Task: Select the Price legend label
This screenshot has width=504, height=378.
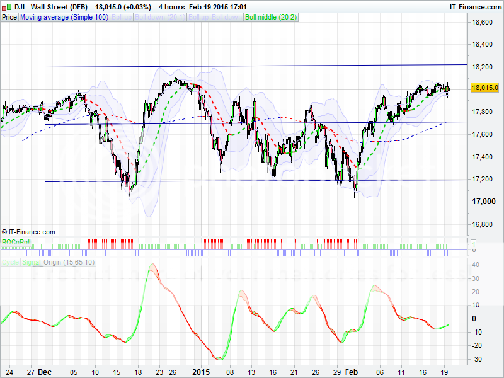Action: point(9,18)
